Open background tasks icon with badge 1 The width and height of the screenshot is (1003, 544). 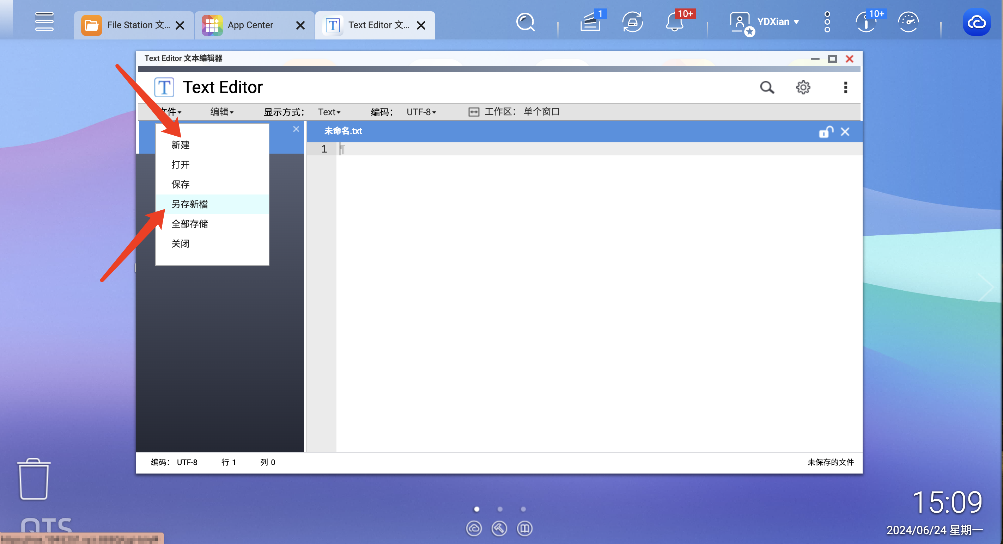click(591, 21)
